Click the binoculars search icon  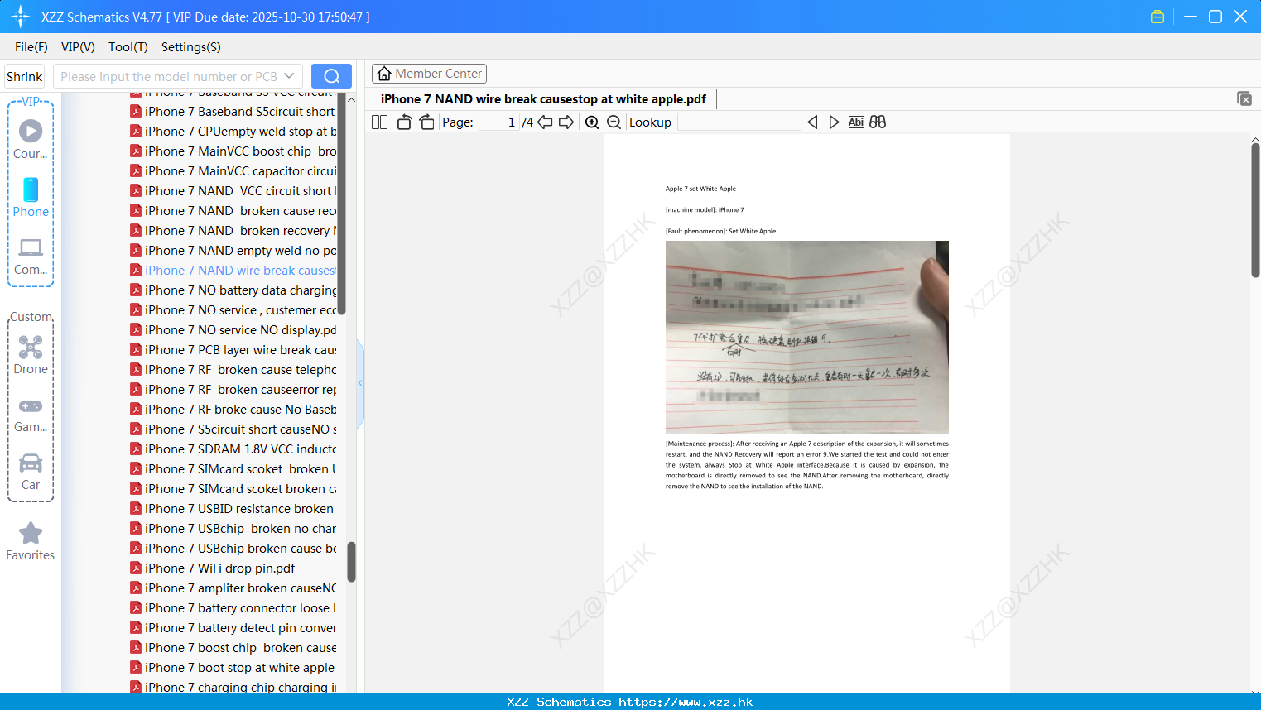[x=878, y=122]
